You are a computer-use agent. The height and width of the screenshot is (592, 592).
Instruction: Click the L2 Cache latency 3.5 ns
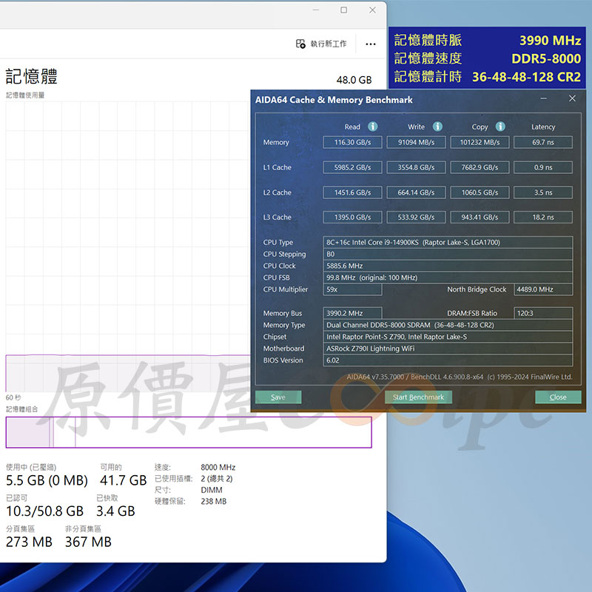point(543,192)
